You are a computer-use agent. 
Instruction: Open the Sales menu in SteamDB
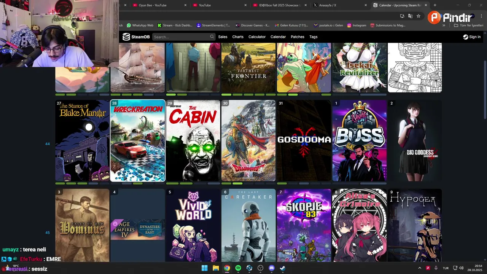223,37
